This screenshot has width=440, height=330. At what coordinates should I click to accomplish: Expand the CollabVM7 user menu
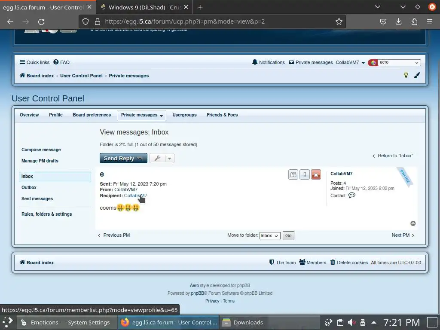point(350,62)
